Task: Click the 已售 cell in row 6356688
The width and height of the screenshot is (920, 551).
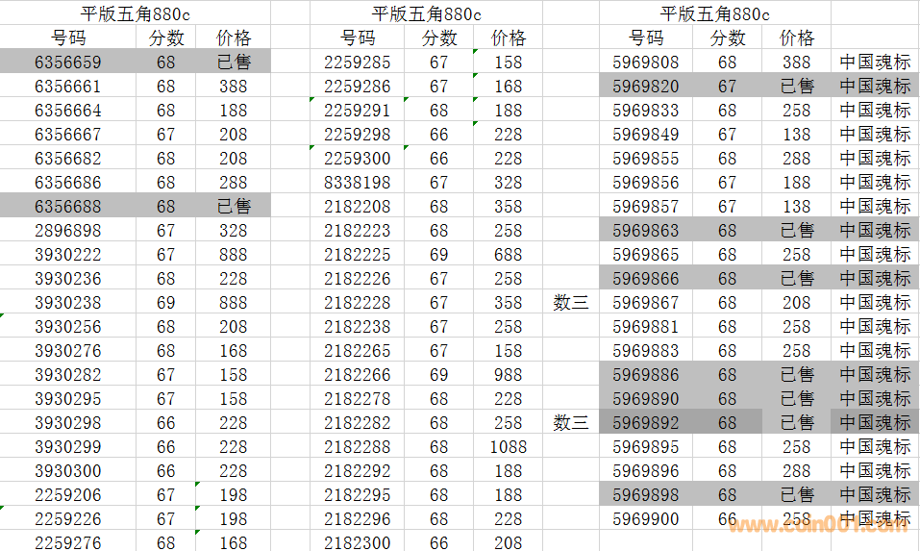Action: tap(233, 206)
